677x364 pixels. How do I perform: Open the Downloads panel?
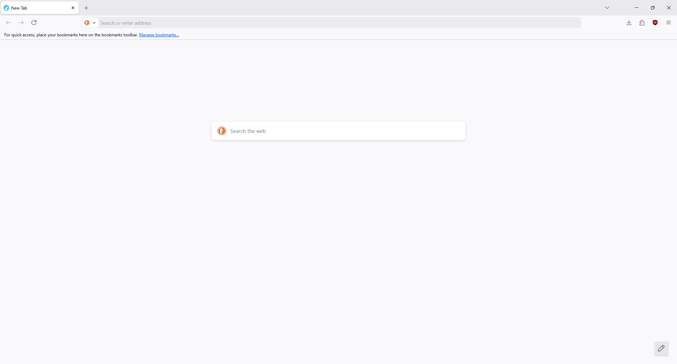pos(629,23)
